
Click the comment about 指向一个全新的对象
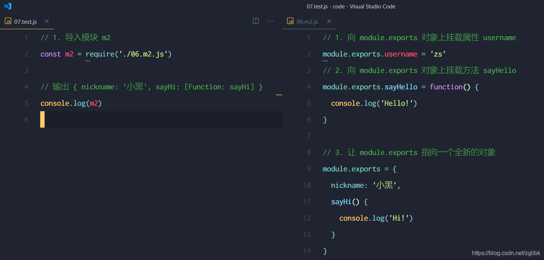click(409, 152)
